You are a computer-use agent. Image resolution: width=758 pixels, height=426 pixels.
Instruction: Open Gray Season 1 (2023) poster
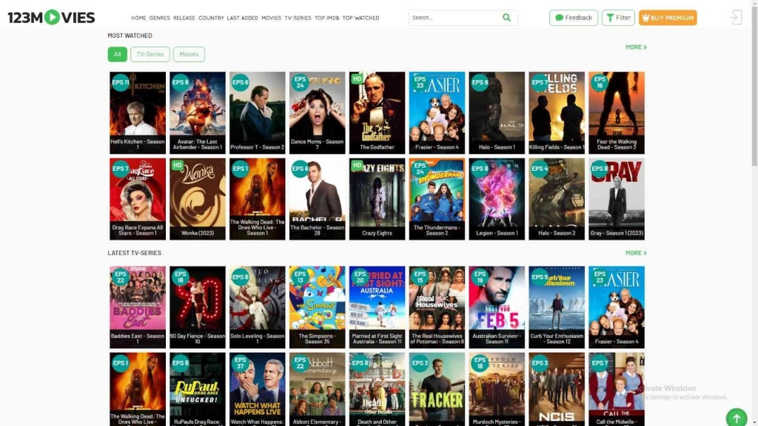[x=617, y=199]
